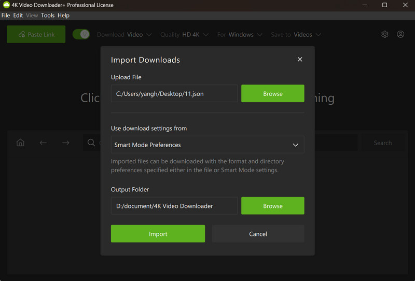Open the Save to Videos dropdown
Viewport: 415px width, 281px height.
[296, 35]
